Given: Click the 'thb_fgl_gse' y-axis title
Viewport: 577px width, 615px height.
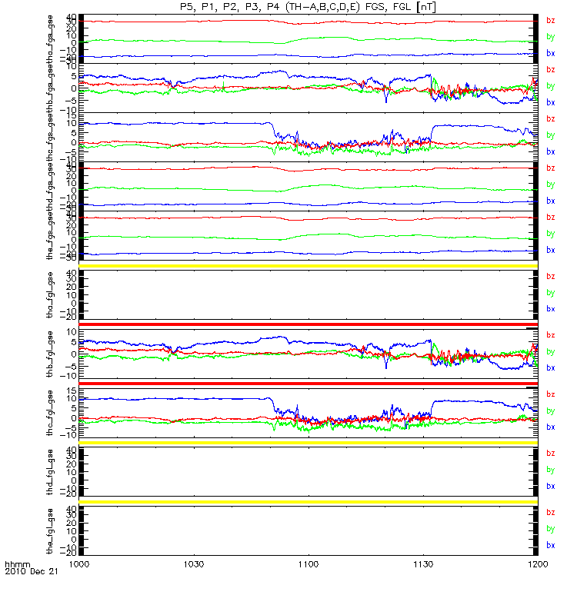Looking at the screenshot, I should pyautogui.click(x=49, y=354).
